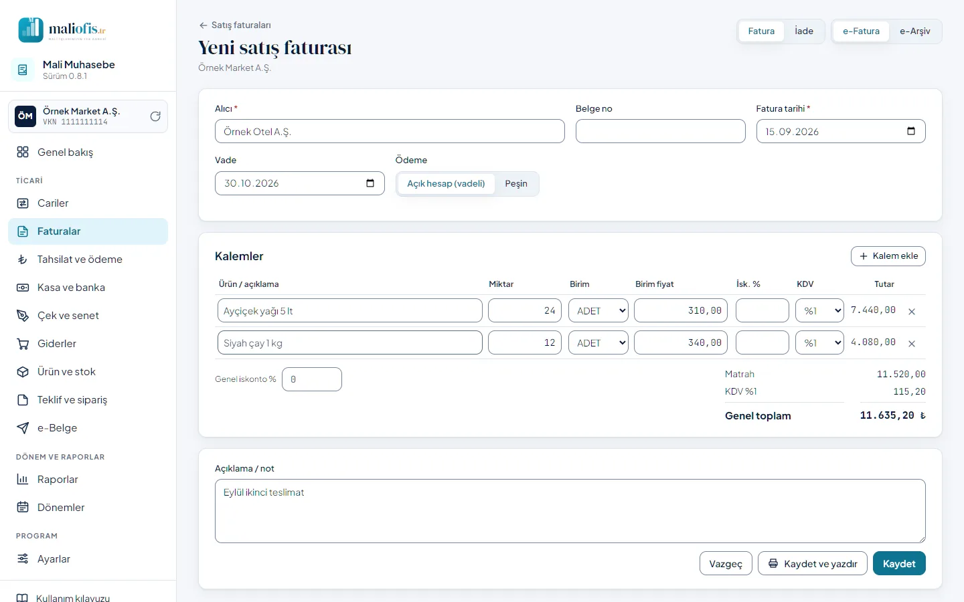Viewport: 964px width, 602px height.
Task: Open Dönemler page
Action: [x=88, y=508]
